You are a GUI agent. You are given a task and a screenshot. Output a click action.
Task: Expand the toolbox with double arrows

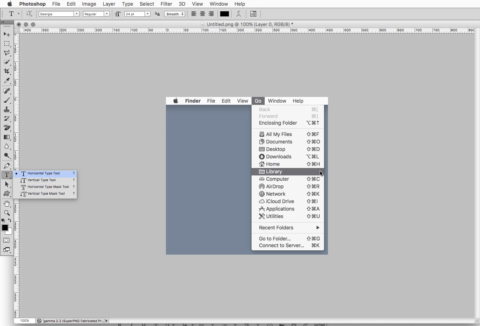[x=3, y=22]
